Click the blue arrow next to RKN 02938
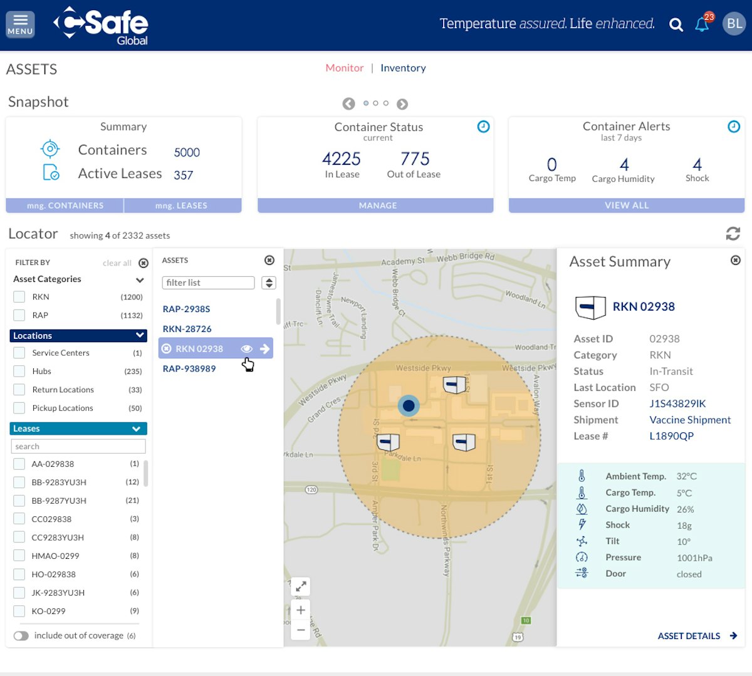Viewport: 752px width, 676px height. [x=266, y=348]
